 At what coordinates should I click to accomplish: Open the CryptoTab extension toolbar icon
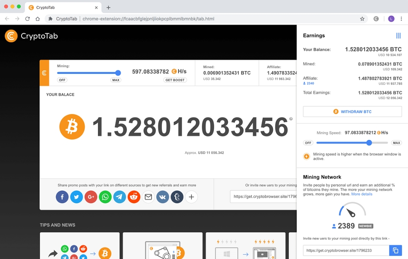click(x=376, y=19)
